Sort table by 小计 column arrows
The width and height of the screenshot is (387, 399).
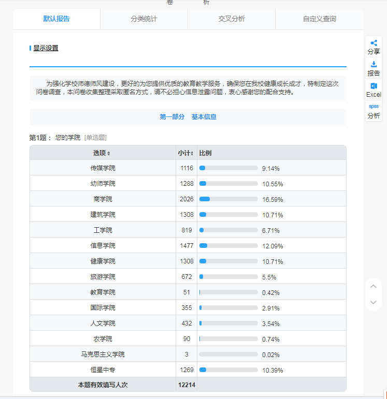[192, 154]
